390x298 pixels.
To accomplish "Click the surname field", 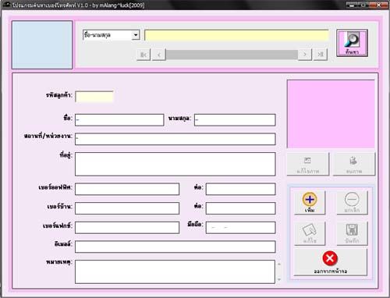I will tap(235, 120).
